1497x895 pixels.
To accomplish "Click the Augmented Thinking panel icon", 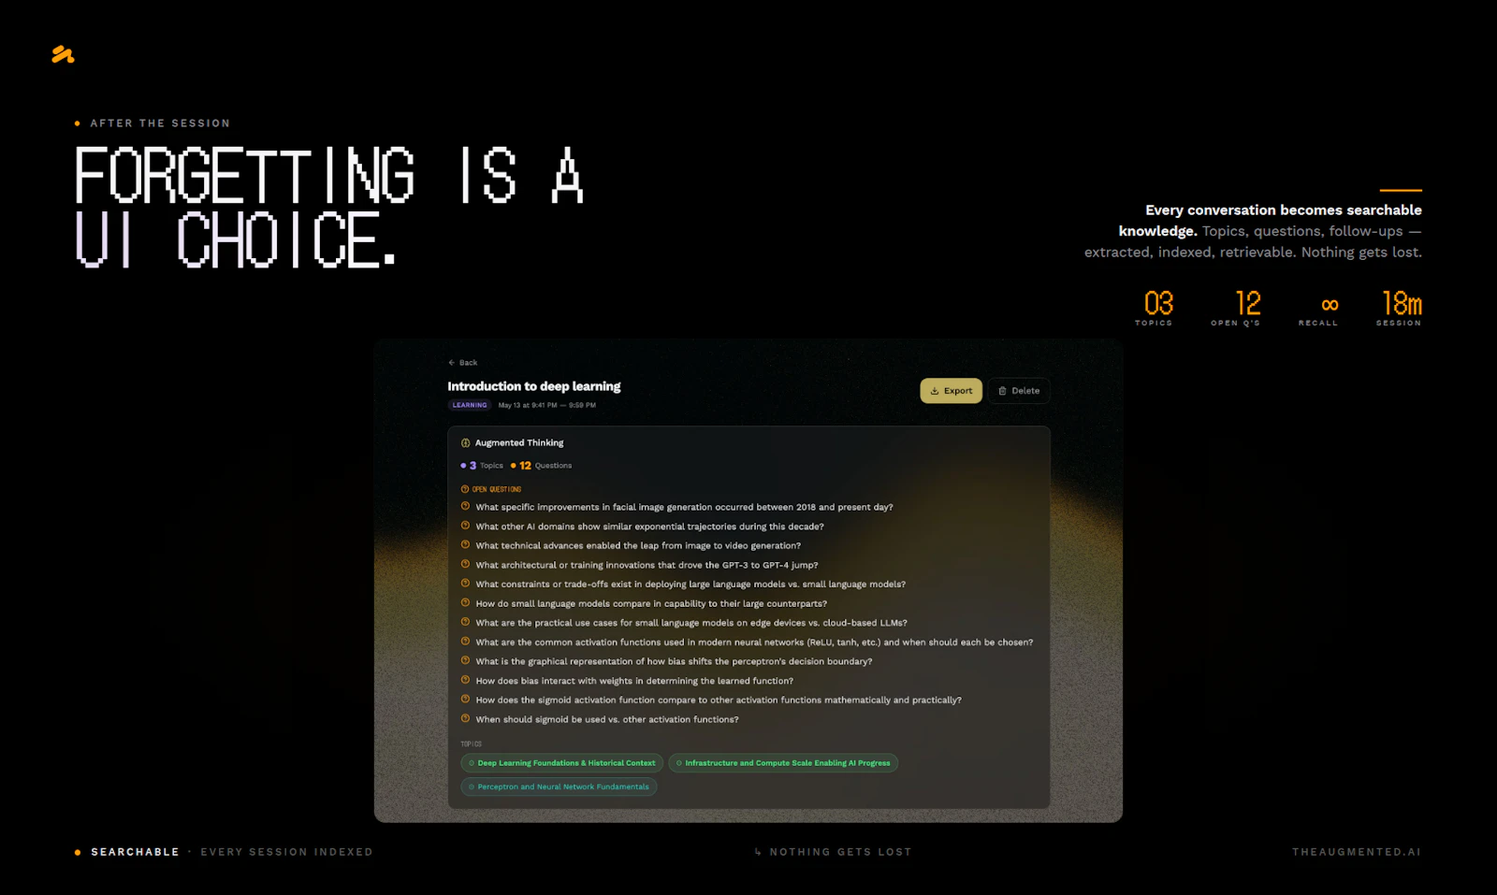I will (x=465, y=443).
